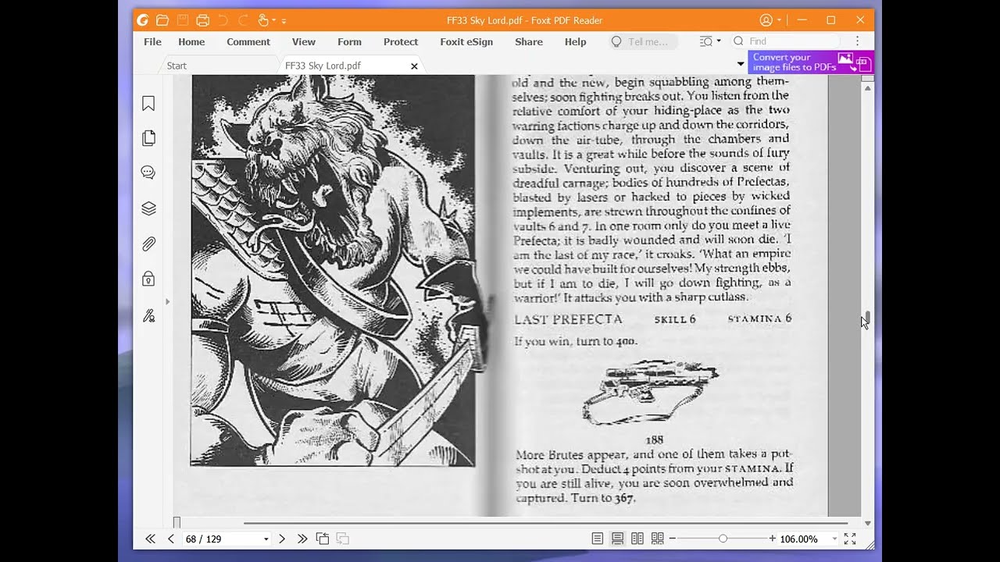This screenshot has width=1000, height=562.
Task: Select Facing pages view mode
Action: [x=637, y=539]
